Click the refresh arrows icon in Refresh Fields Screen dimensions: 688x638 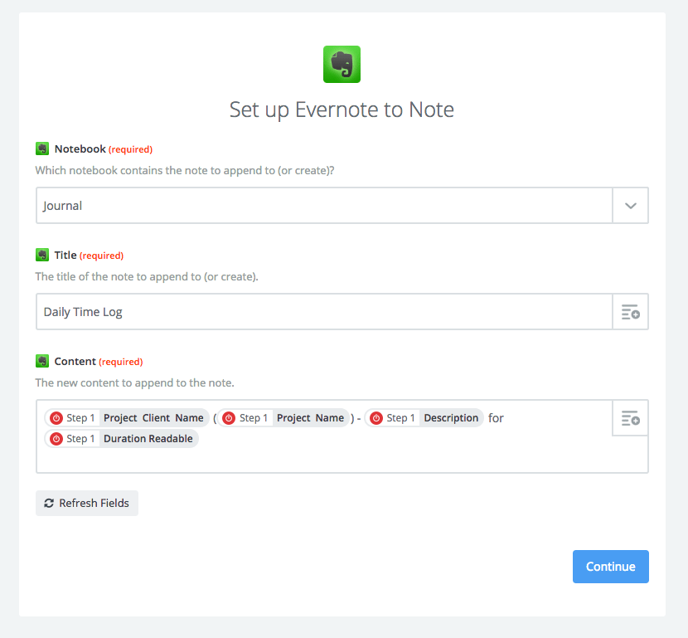tap(49, 504)
